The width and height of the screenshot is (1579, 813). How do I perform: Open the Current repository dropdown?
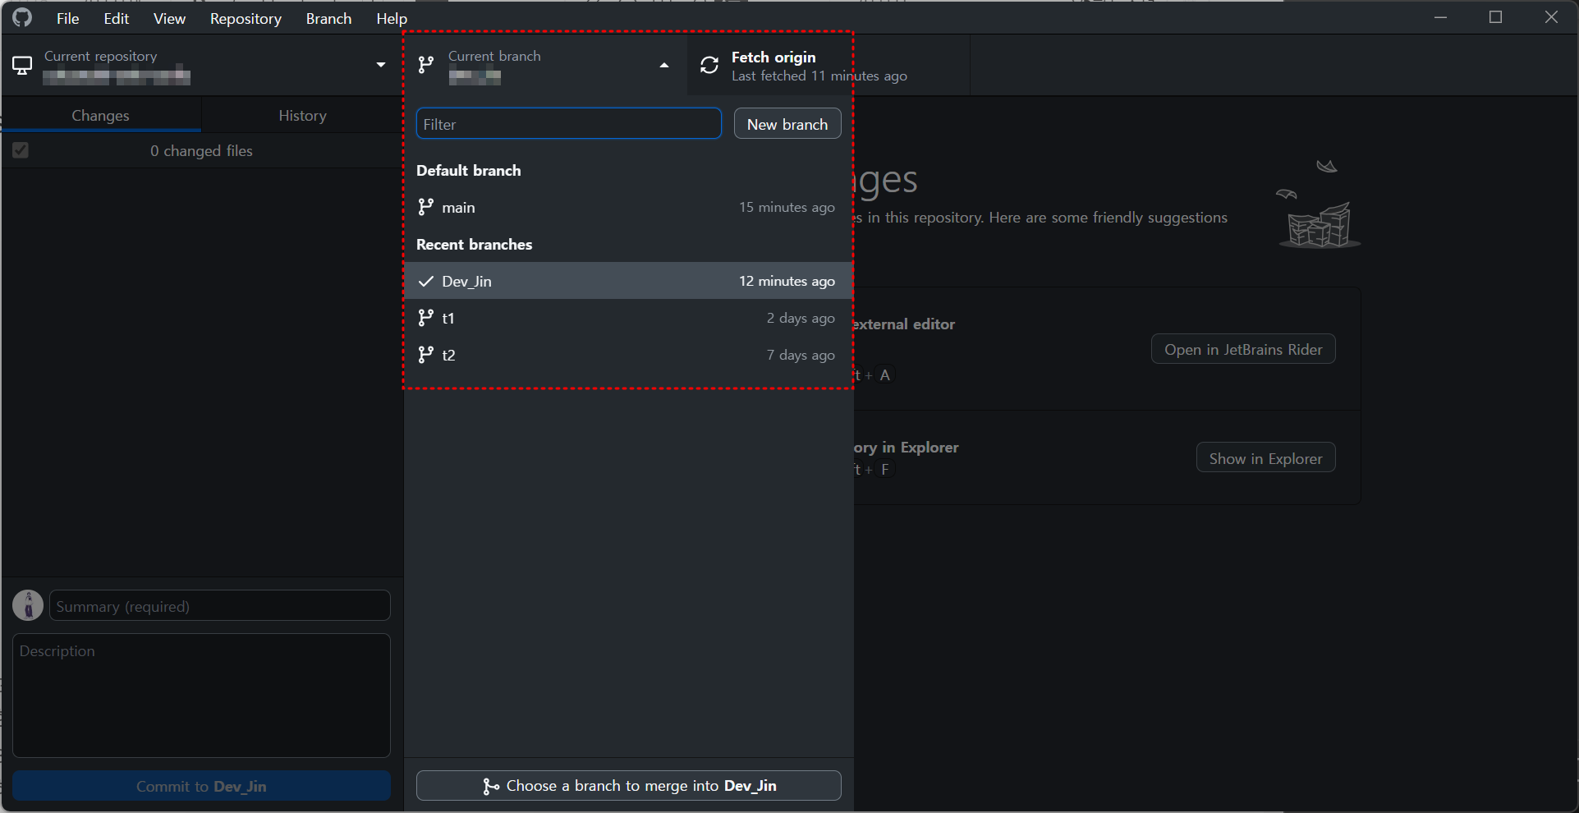(380, 64)
